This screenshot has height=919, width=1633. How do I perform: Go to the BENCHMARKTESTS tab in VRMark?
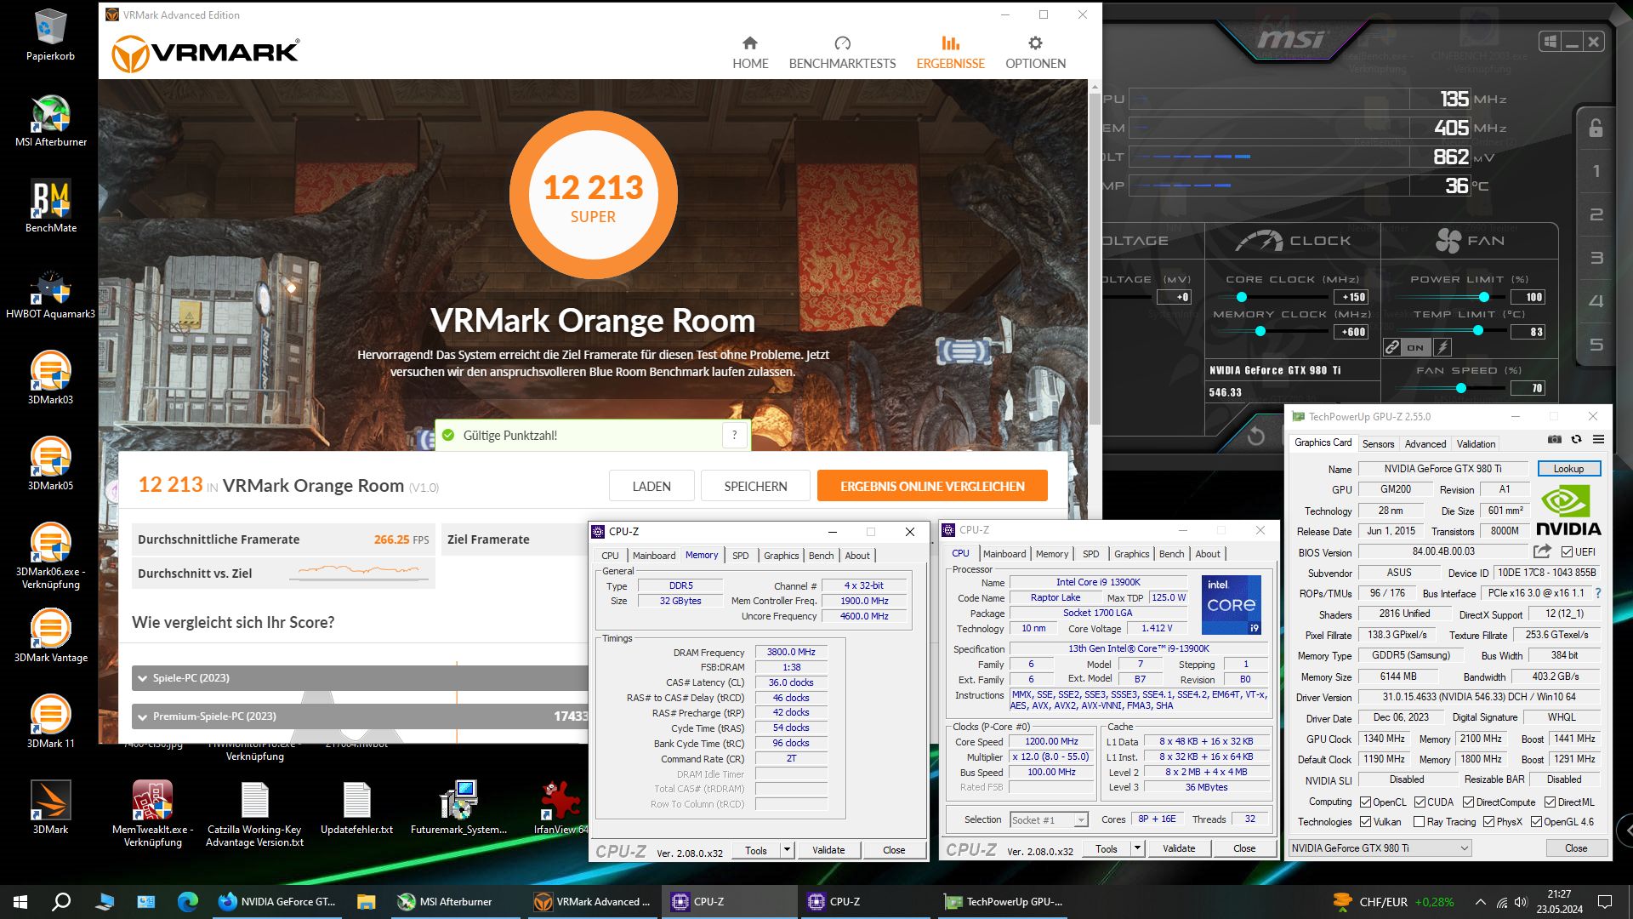click(x=842, y=53)
